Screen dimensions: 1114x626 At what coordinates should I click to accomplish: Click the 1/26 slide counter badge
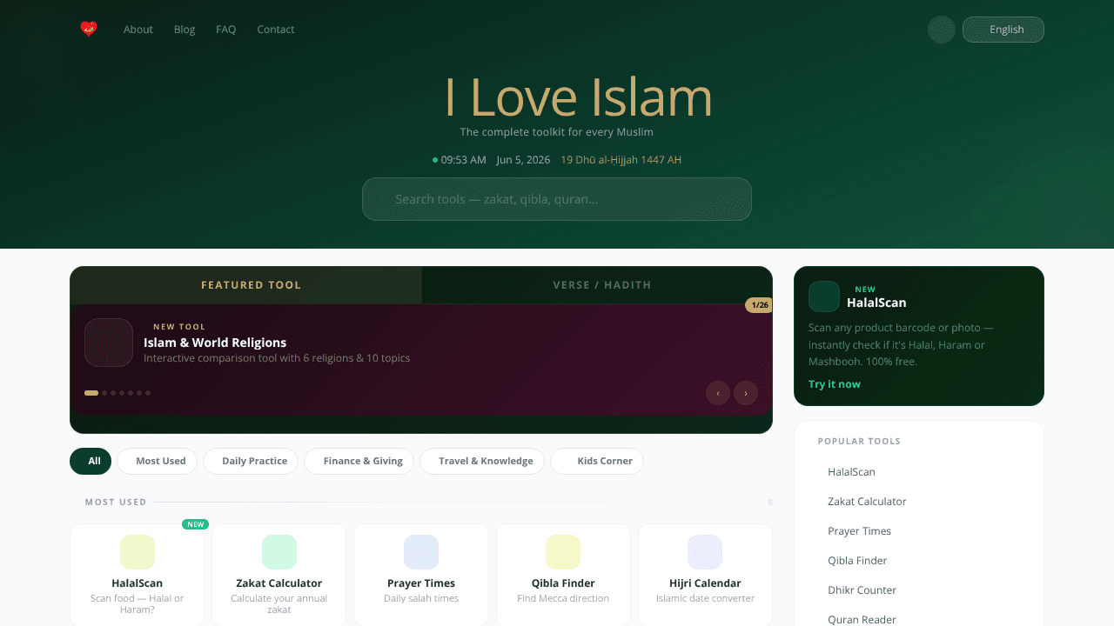coord(759,305)
